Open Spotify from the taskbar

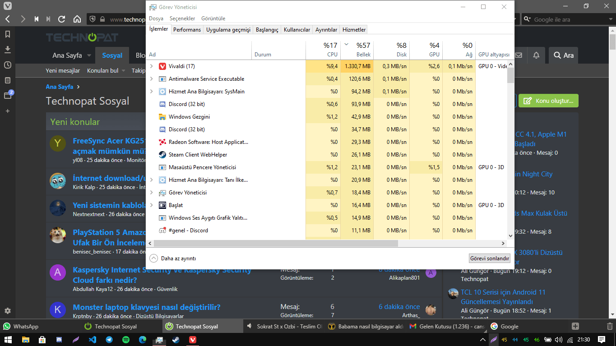(126, 340)
